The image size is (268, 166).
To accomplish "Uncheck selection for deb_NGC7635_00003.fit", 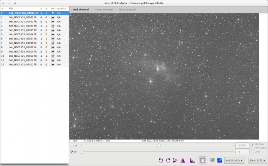I will (x=53, y=21).
